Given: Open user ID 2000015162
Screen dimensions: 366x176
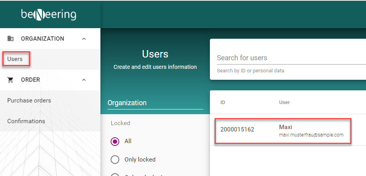Looking at the screenshot, I should tap(237, 129).
